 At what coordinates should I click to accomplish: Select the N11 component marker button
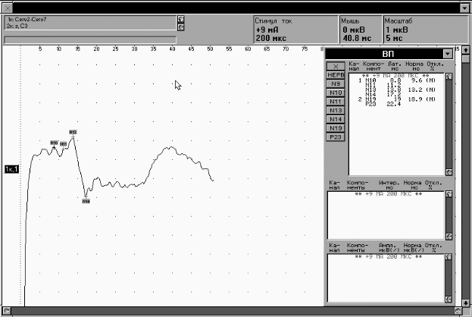click(x=336, y=102)
